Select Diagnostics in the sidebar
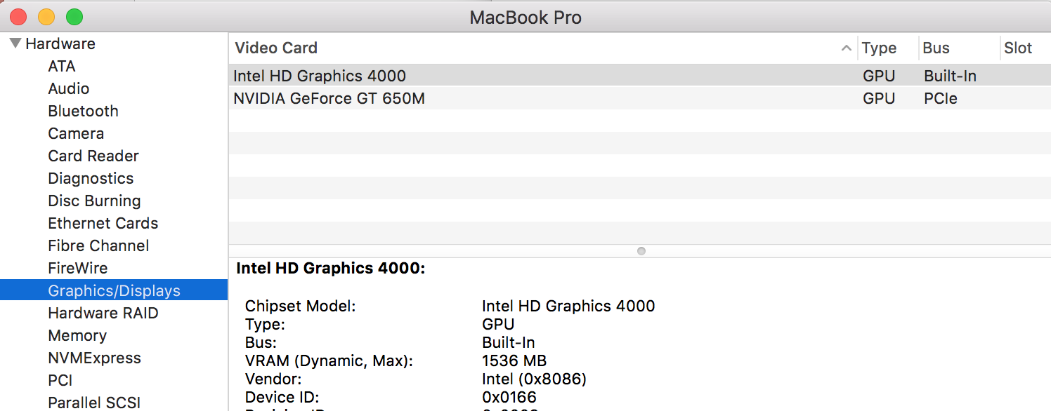Screen dimensions: 1051x411 (91, 178)
